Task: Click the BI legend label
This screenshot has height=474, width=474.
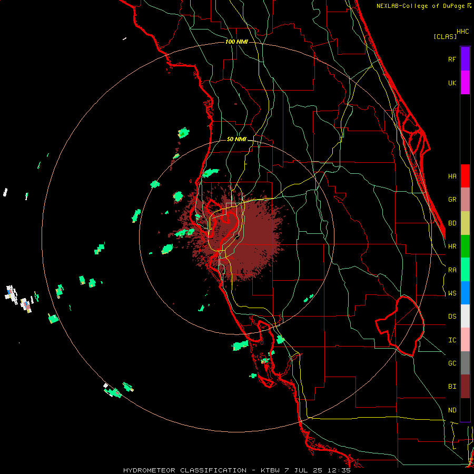Action: pyautogui.click(x=452, y=387)
